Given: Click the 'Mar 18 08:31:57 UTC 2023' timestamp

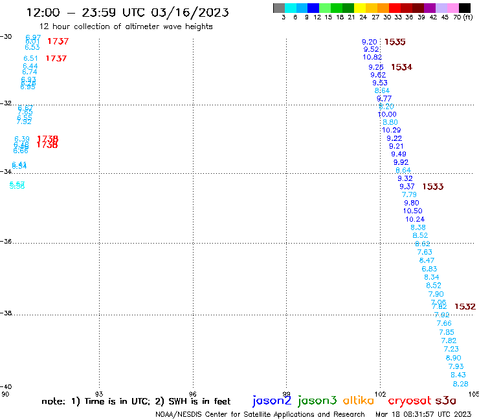Looking at the screenshot, I should (x=423, y=414).
